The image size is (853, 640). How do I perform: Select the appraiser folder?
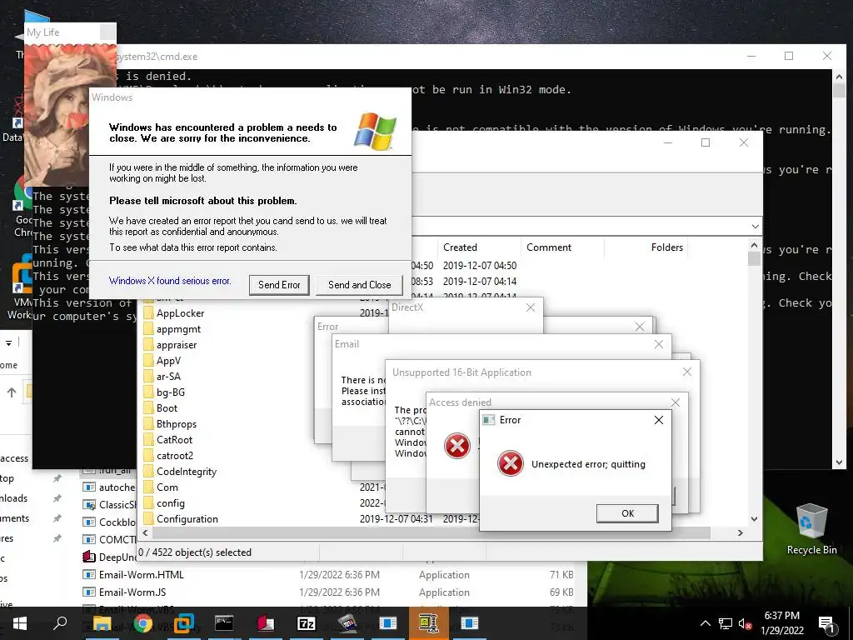(177, 344)
